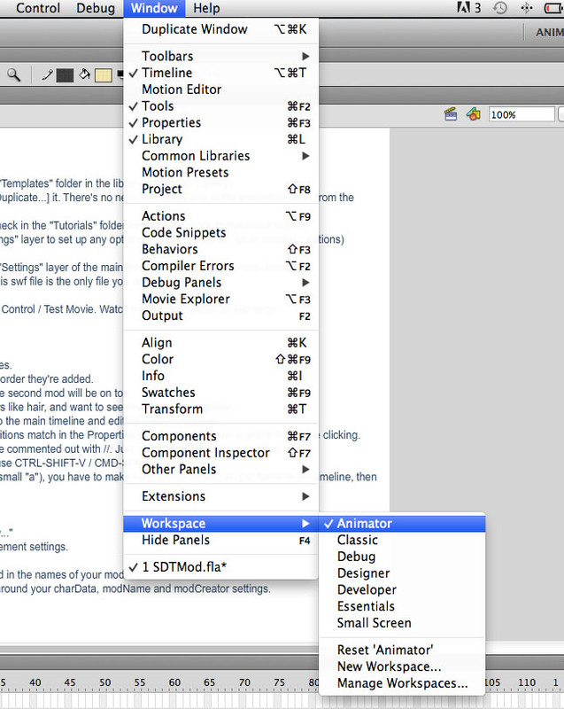Choose Reset 'Animator' workspace

pos(385,650)
